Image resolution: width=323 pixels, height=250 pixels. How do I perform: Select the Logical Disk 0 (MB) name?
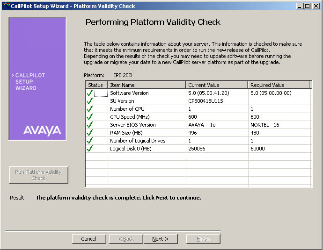pyautogui.click(x=131, y=149)
